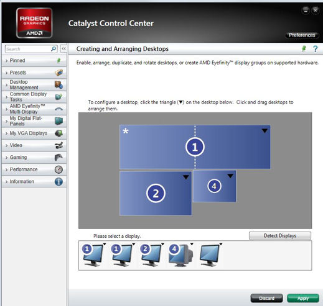This screenshot has height=306, width=323.
Task: Open dropdown arrow of first display 1 monitor
Action: point(105,245)
